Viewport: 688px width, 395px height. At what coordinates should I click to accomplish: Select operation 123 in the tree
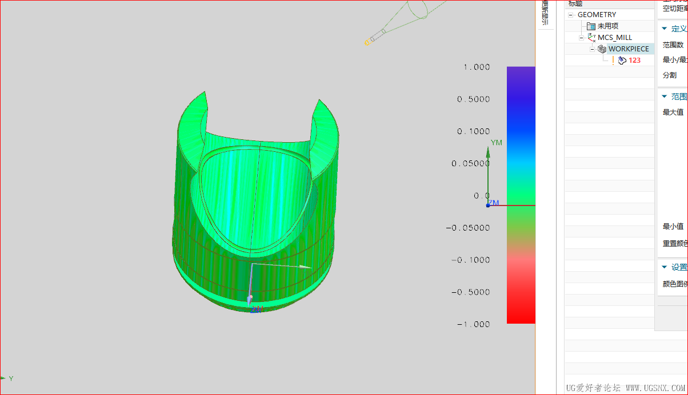[x=634, y=60]
